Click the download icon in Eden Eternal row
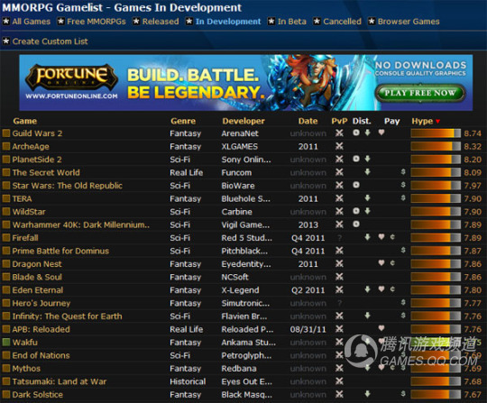Viewport: 487px width, 403px height. [x=367, y=289]
